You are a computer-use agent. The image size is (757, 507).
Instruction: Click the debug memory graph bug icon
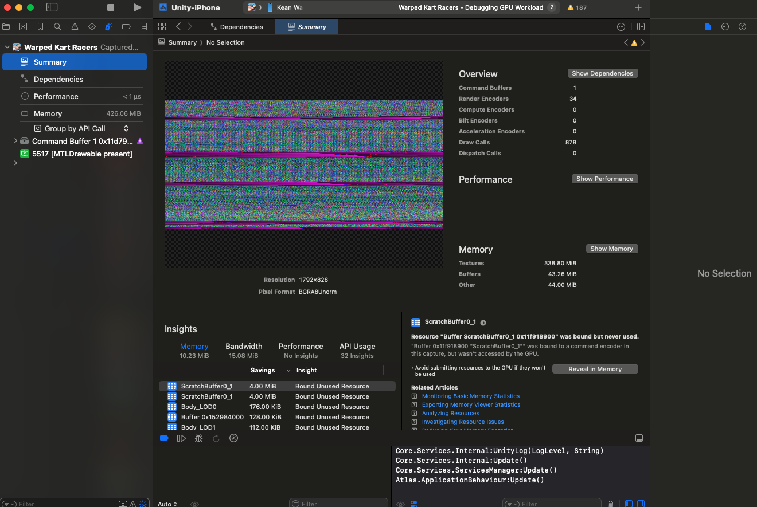[x=198, y=438]
